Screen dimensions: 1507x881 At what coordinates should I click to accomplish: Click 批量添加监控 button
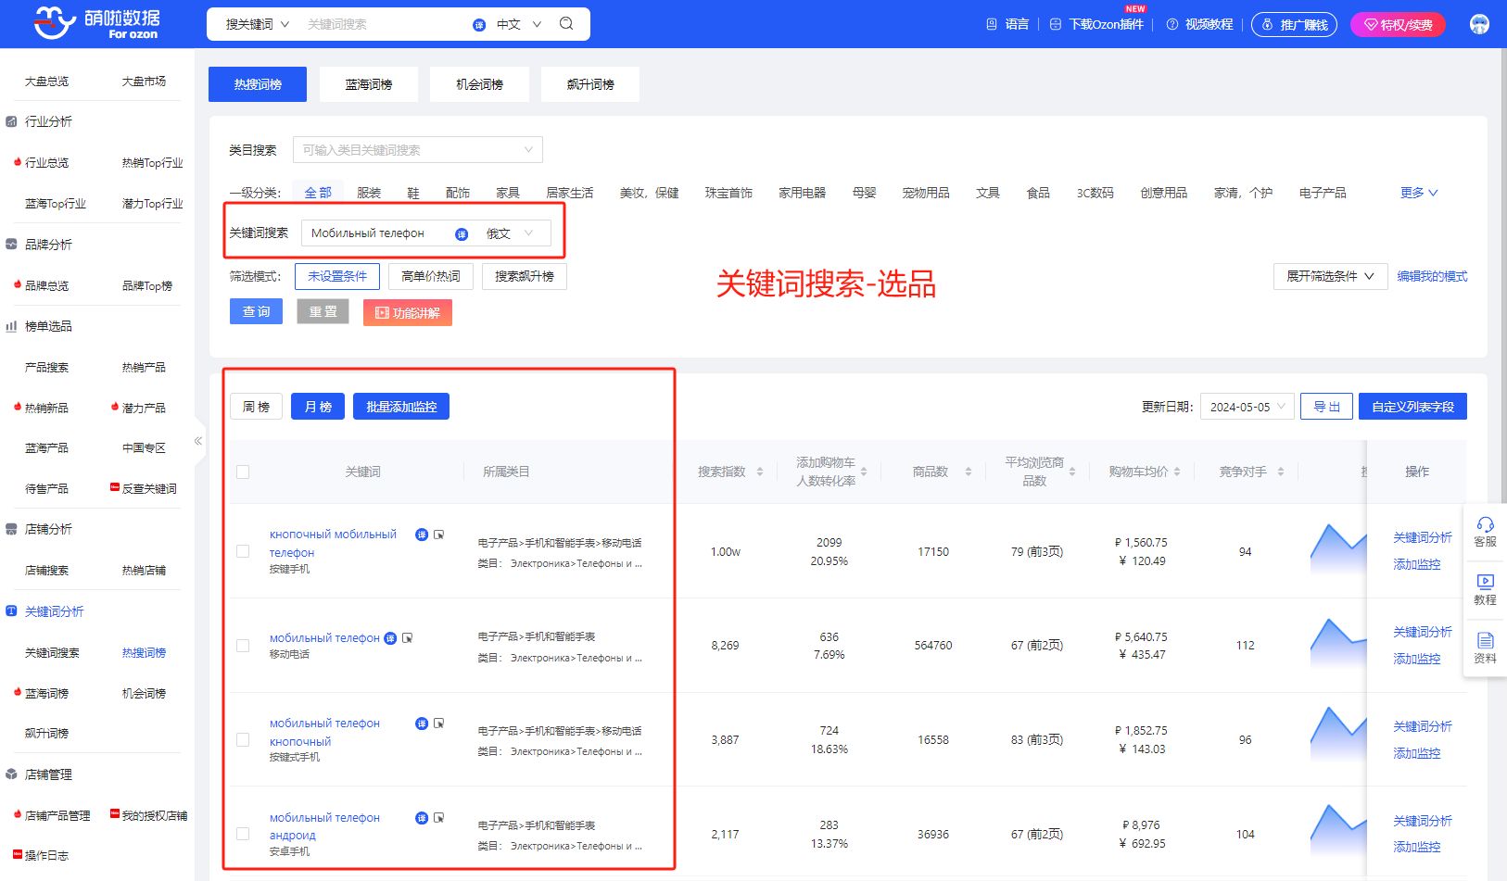click(401, 407)
